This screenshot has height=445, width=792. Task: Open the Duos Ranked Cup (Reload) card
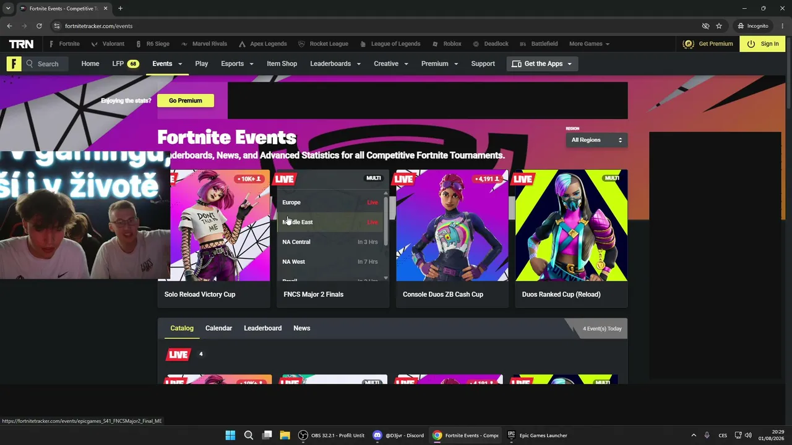point(572,239)
